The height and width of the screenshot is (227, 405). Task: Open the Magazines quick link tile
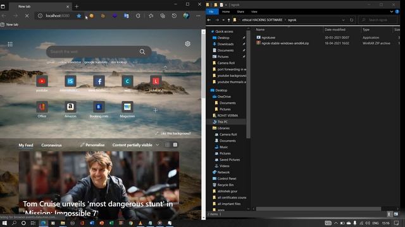[x=127, y=107]
